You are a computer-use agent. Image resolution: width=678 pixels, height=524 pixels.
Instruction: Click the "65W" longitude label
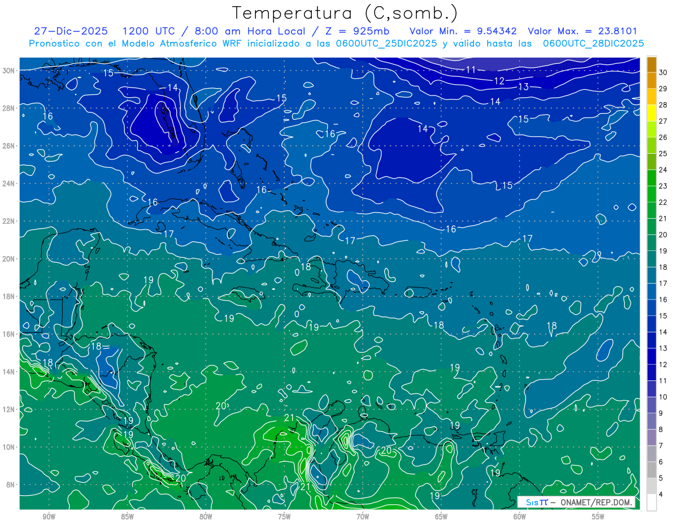441,517
